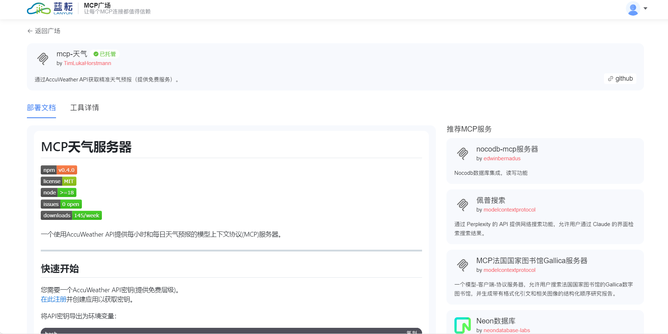Go back via 返回广场 link
Screen dimensions: 668x334
pyautogui.click(x=44, y=31)
